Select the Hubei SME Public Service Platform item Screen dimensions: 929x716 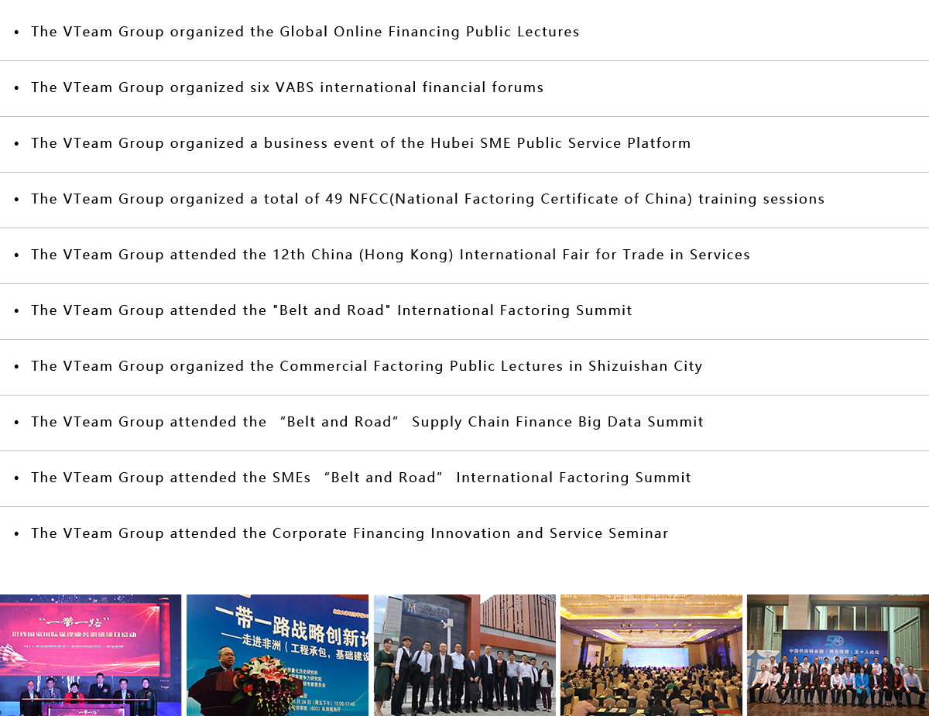tap(361, 143)
